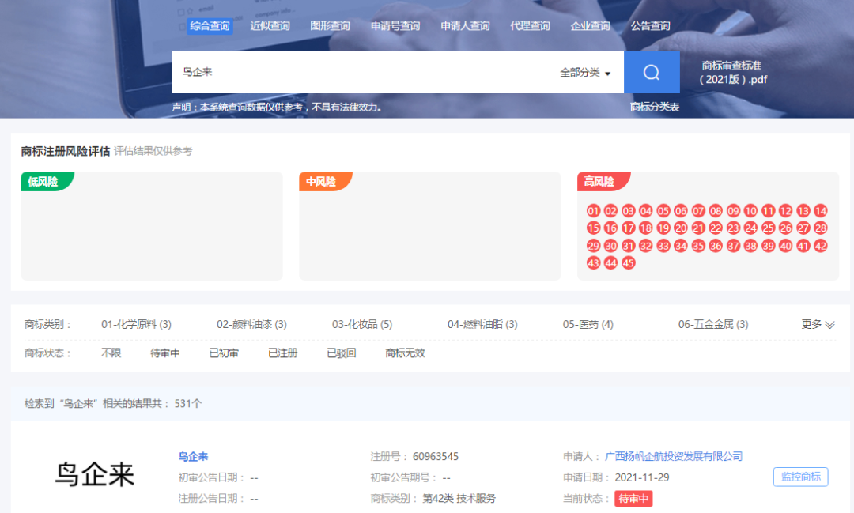Select high-risk class badge 12
Screen dimensions: 854x513
tap(785, 211)
